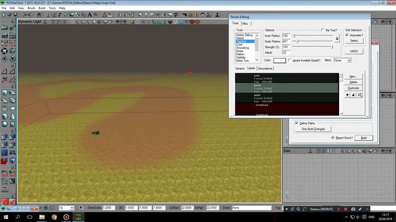Click the gun icon in the top toolbar
Viewport: 396px width, 222px height.
[184, 15]
